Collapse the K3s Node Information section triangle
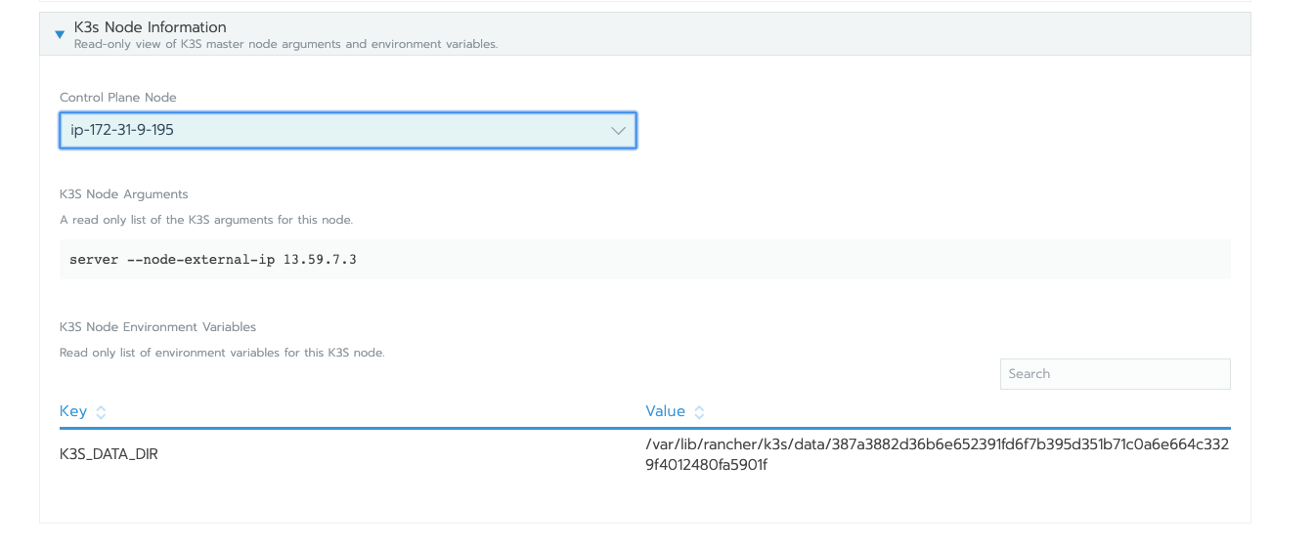1315x547 pixels. (60, 35)
